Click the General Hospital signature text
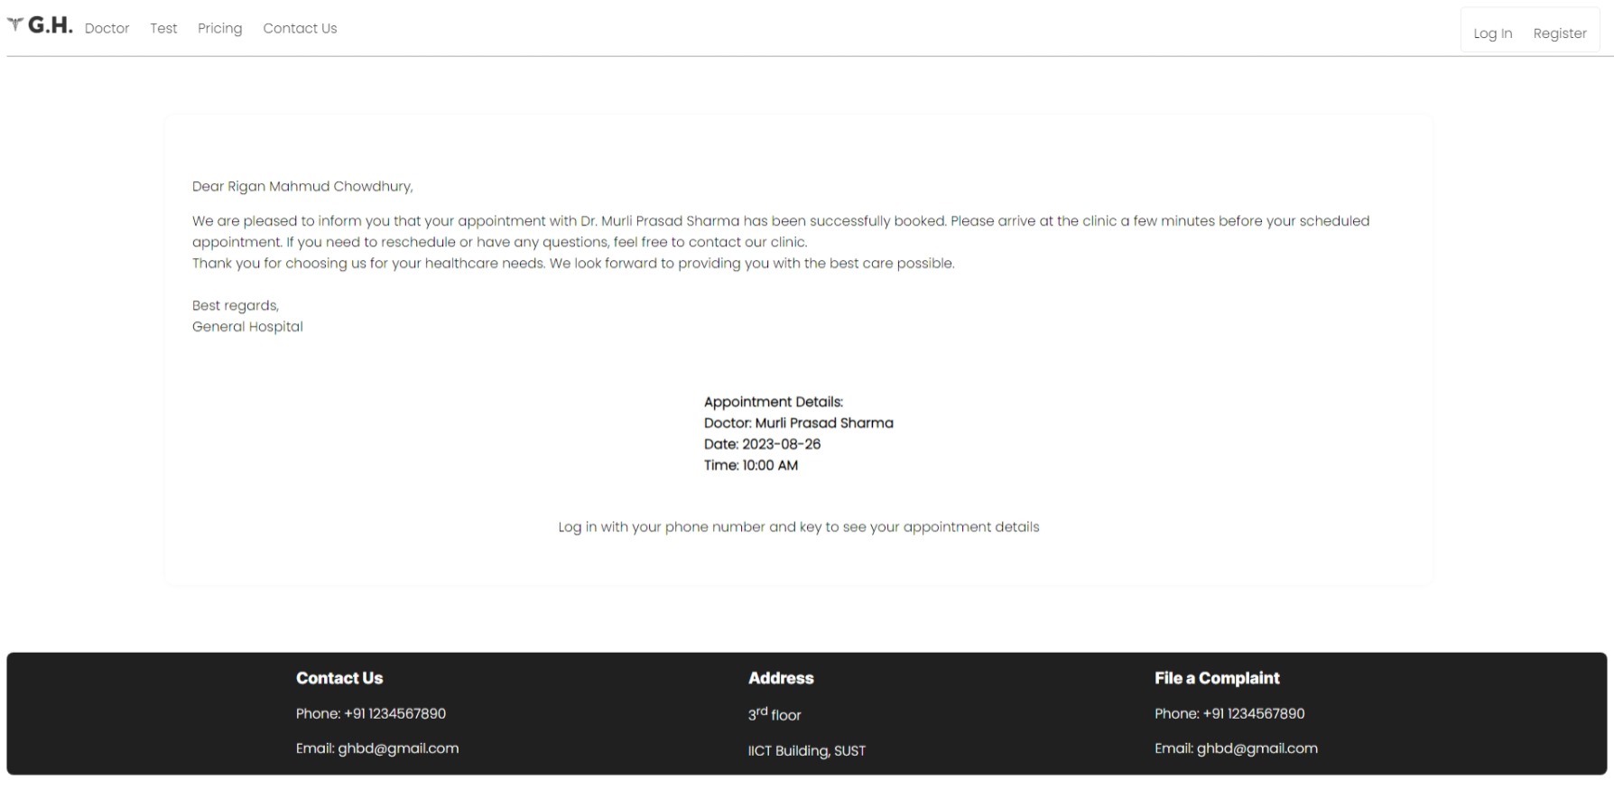 (247, 327)
